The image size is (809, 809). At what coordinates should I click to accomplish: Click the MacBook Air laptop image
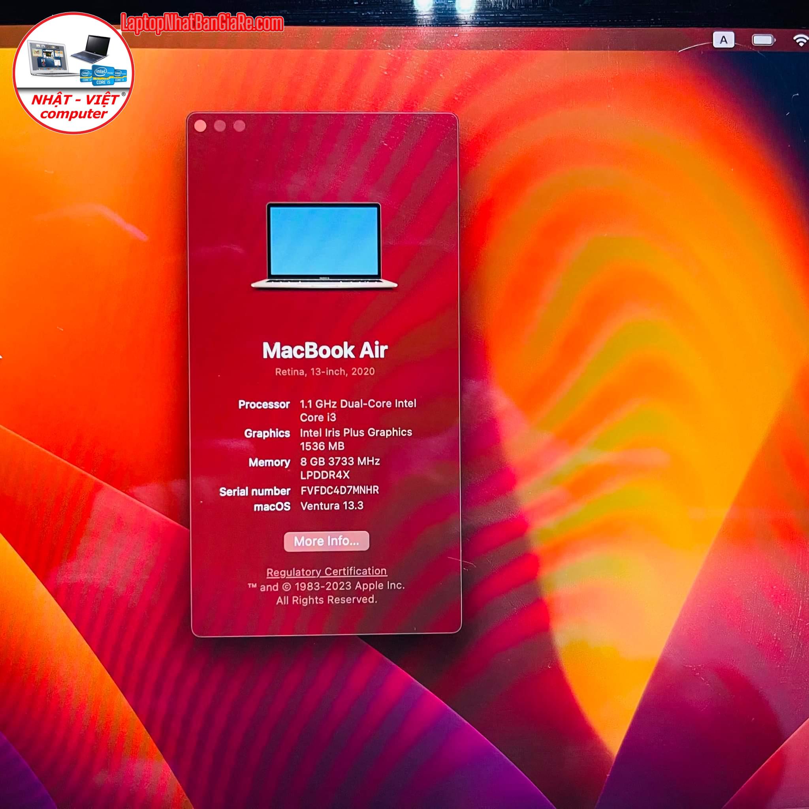324,246
